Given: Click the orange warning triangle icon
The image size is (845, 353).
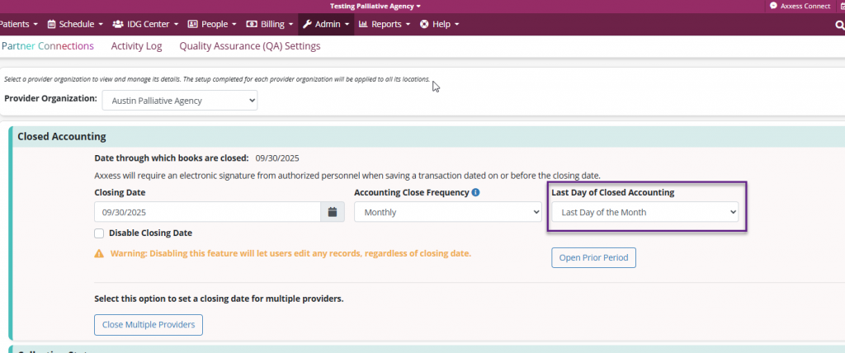Looking at the screenshot, I should (x=99, y=253).
